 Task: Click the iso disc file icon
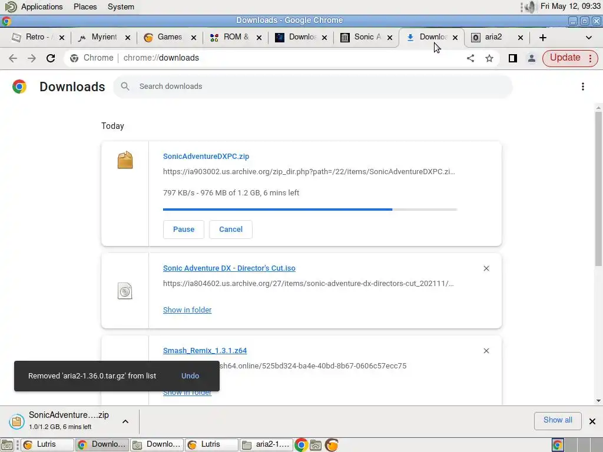tap(125, 291)
